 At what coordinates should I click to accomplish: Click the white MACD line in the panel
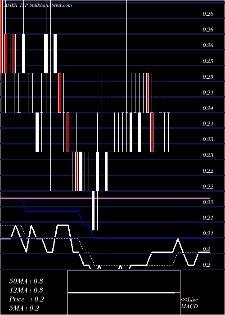(x=121, y=293)
